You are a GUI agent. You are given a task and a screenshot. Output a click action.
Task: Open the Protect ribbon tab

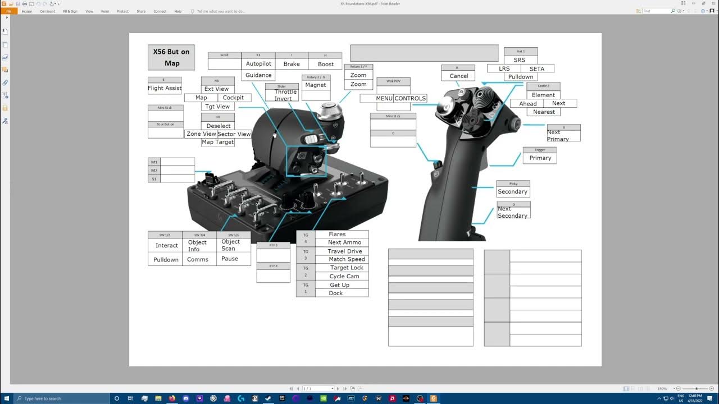click(x=122, y=11)
